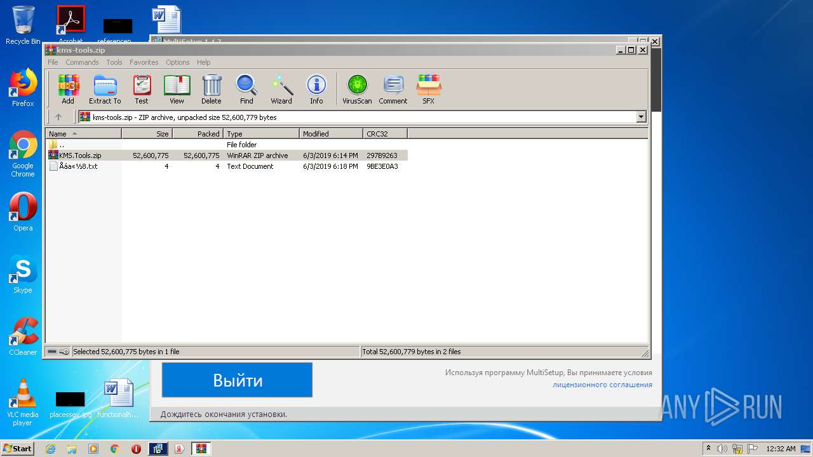Image resolution: width=813 pixels, height=457 pixels.
Task: Sort list by Type column
Action: point(261,134)
